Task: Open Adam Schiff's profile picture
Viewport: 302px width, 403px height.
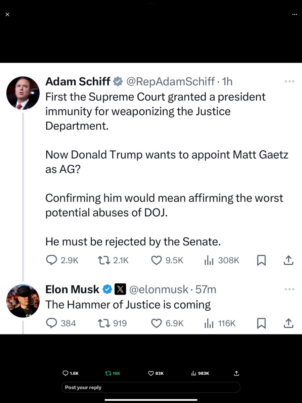Action: pos(23,93)
